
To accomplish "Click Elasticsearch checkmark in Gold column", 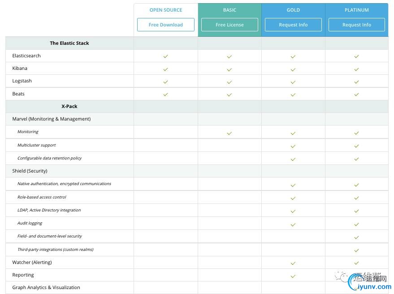I will click(293, 56).
